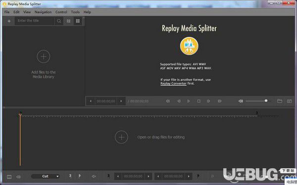Open the Tools menu
Viewport: 297px width, 185px height.
click(x=75, y=12)
